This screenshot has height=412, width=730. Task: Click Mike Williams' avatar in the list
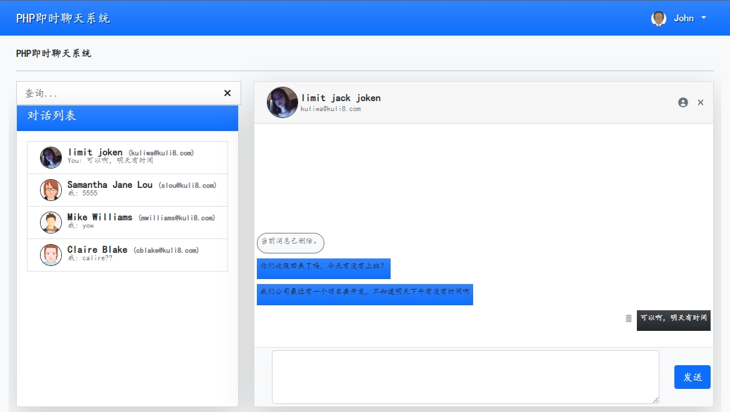tap(51, 222)
